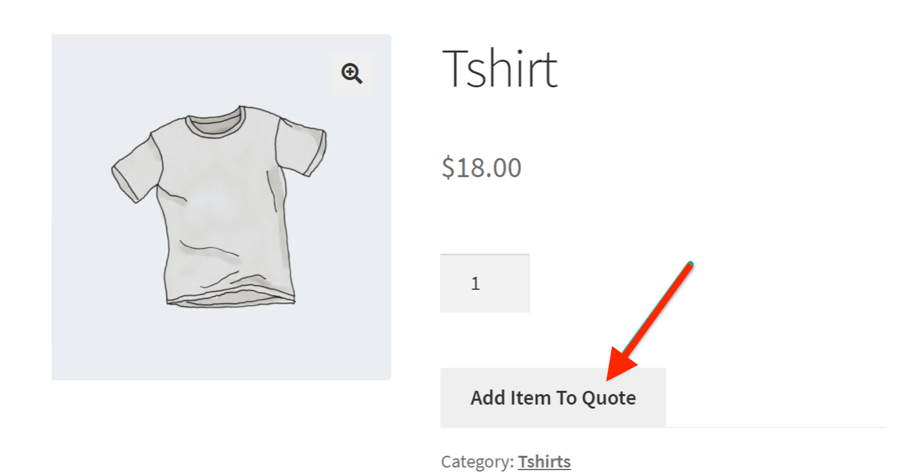898x474 pixels.
Task: Open the Tshirts category link
Action: 544,462
